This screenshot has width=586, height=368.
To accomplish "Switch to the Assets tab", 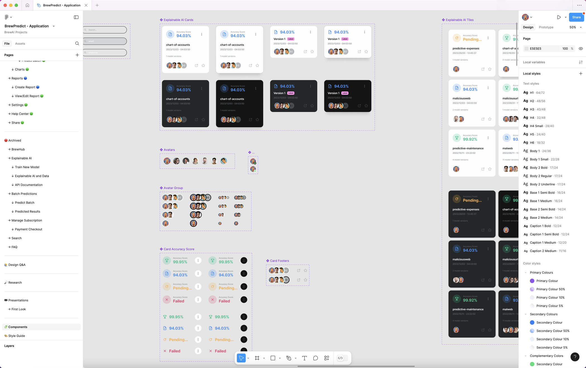I will tap(20, 44).
